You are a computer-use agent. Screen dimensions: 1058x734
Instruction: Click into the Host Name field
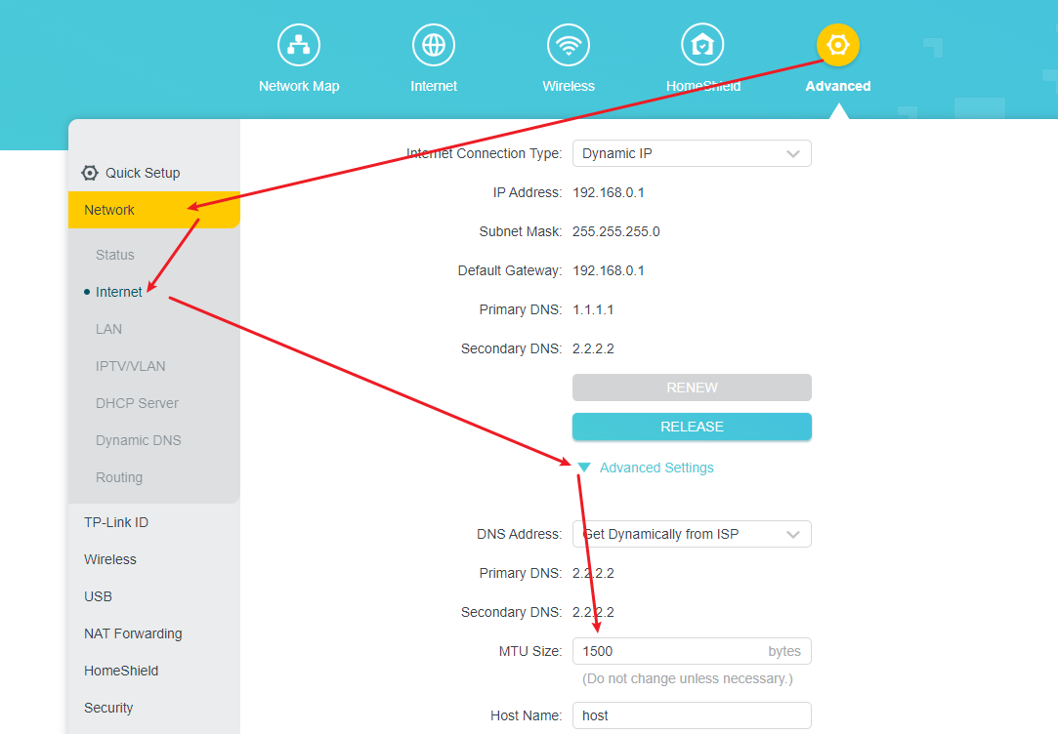coord(692,715)
